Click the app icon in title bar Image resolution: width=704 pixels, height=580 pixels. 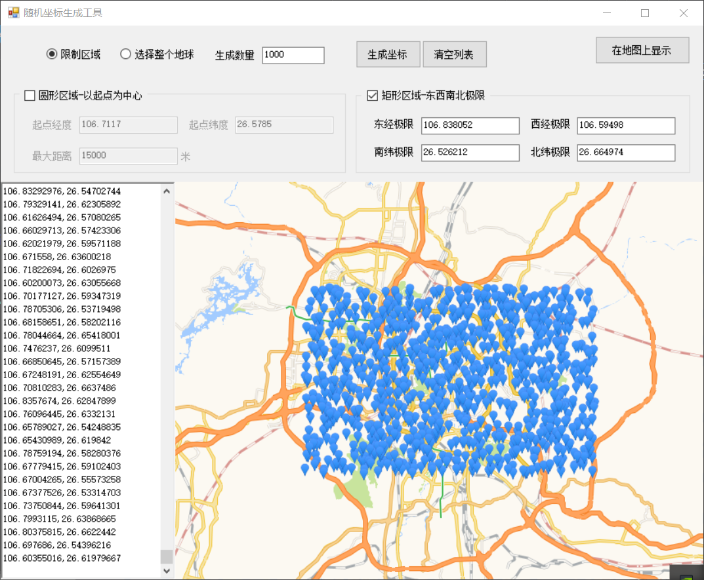pos(13,13)
